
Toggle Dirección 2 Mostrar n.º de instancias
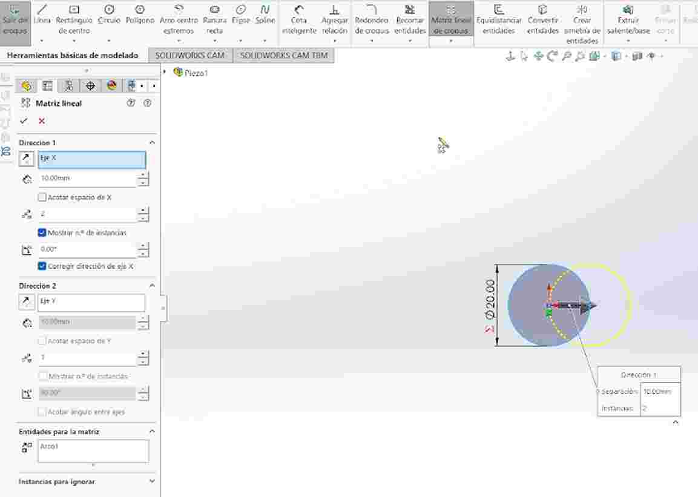pos(42,376)
